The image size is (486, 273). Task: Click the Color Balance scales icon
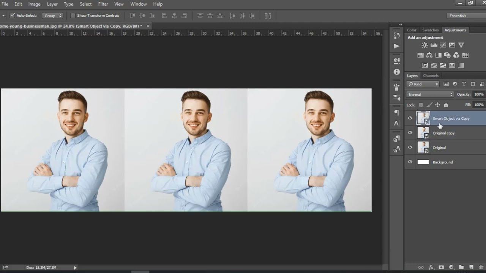[429, 55]
